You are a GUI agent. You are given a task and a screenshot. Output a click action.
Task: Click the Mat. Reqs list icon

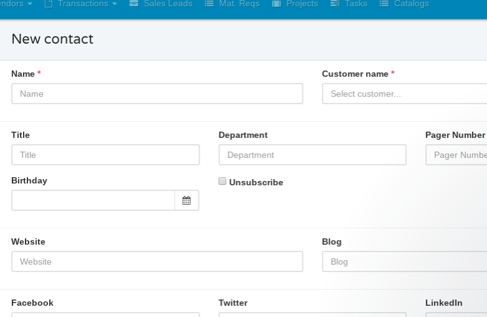tap(210, 4)
